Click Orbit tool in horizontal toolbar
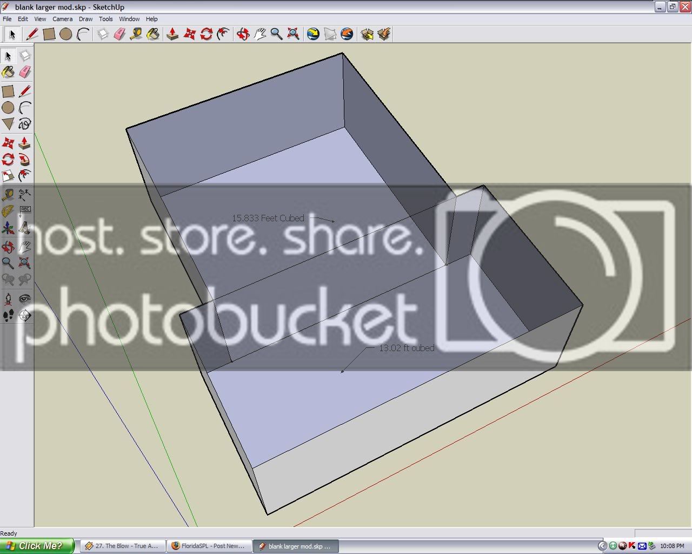 tap(243, 35)
